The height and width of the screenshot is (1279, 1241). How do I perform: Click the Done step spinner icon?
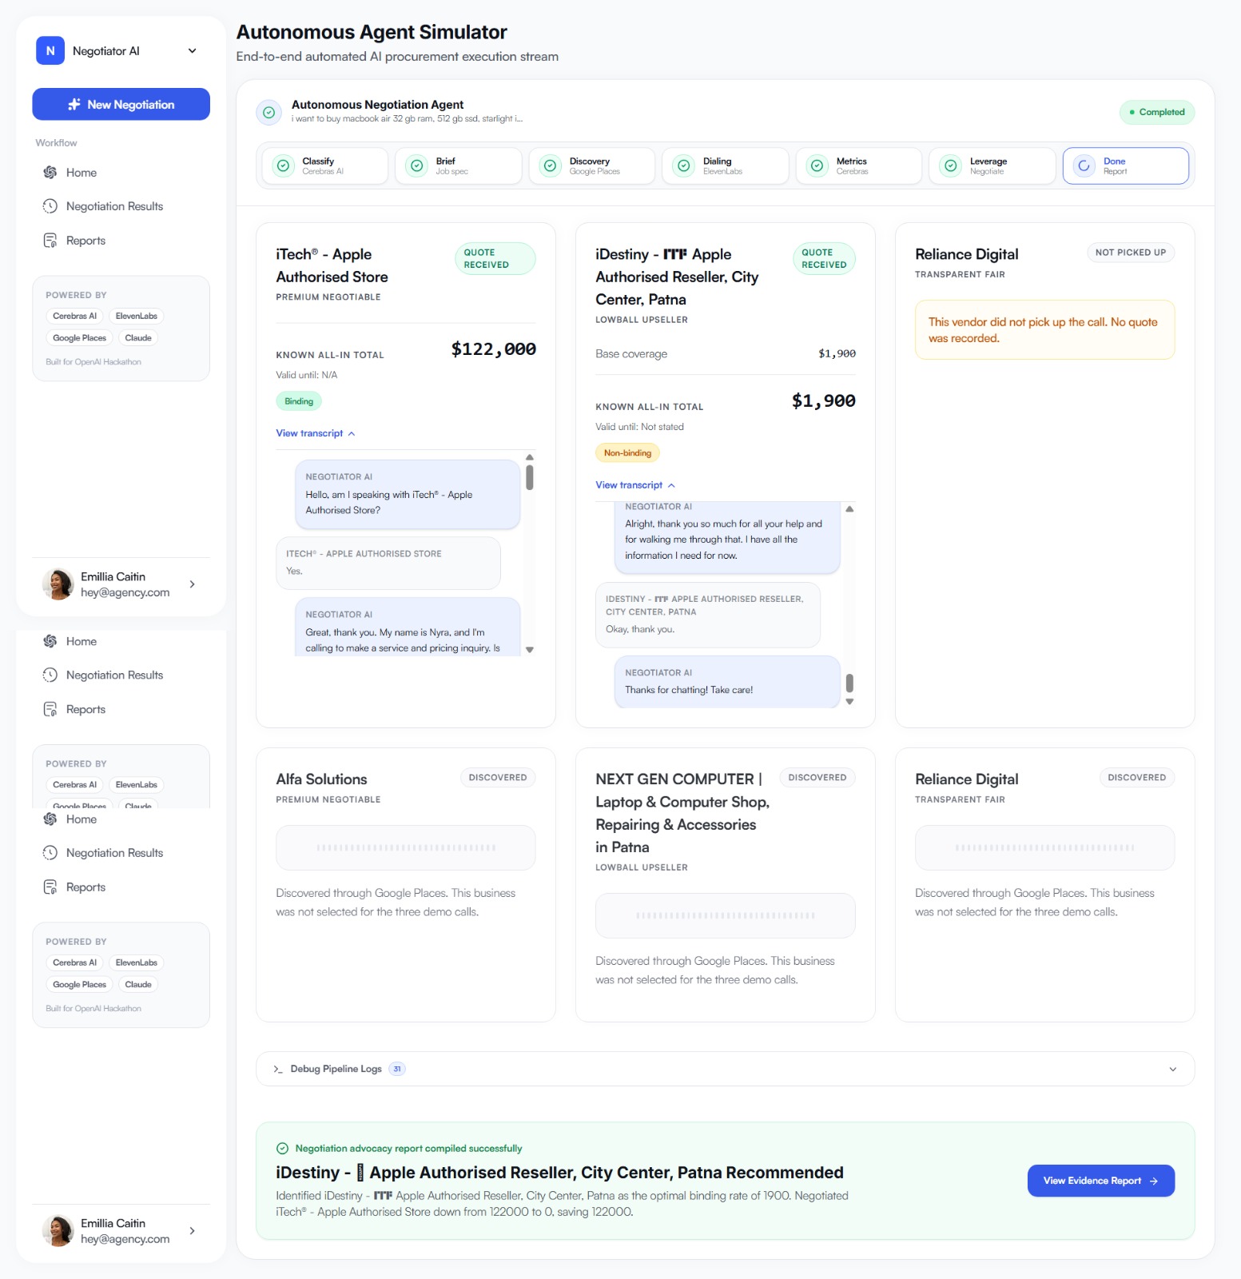pyautogui.click(x=1084, y=165)
